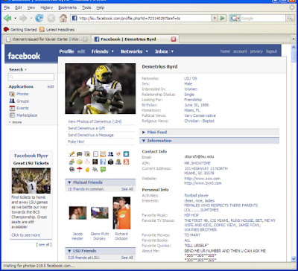Viewport: 298px width, 271px height.
Task: Click the Firefox Reload page icon
Action: click(39, 18)
